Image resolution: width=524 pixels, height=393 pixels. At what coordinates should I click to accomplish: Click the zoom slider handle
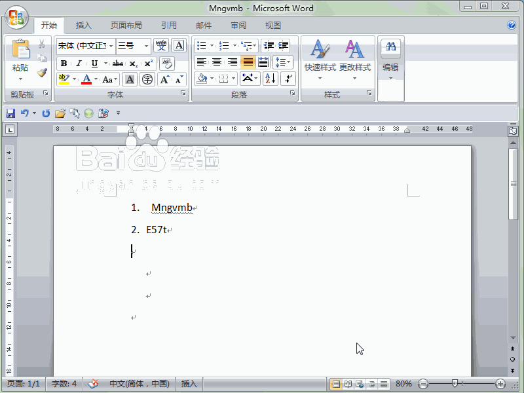tap(455, 383)
